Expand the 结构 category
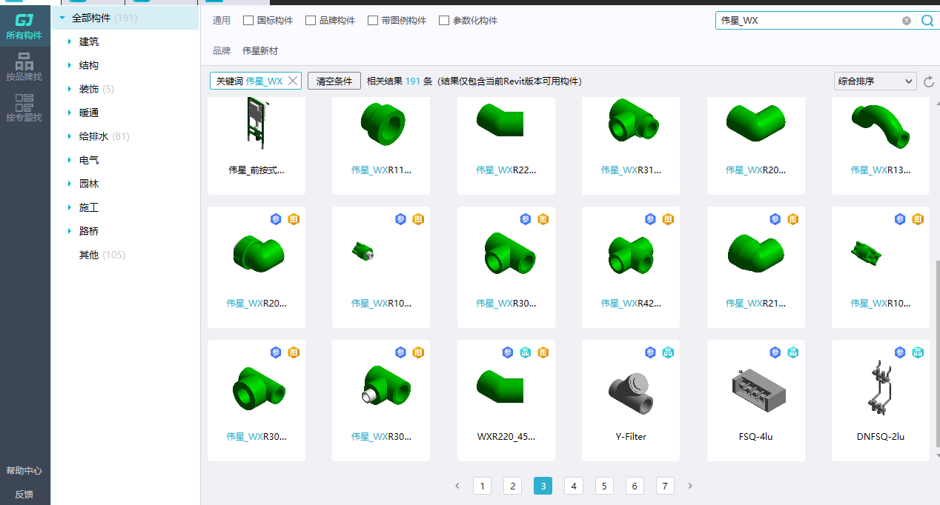This screenshot has width=940, height=505. [69, 65]
